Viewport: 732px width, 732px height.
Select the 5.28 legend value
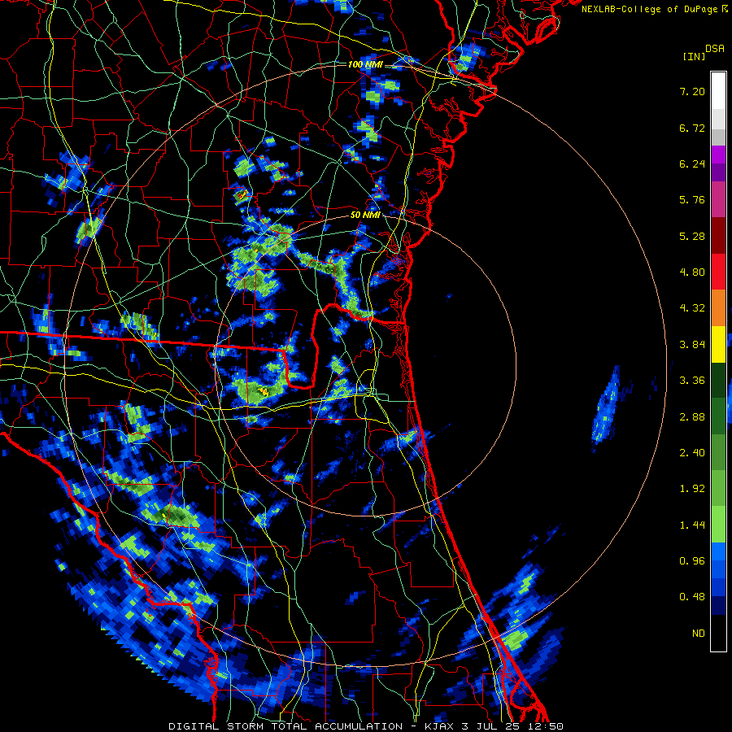click(x=692, y=236)
